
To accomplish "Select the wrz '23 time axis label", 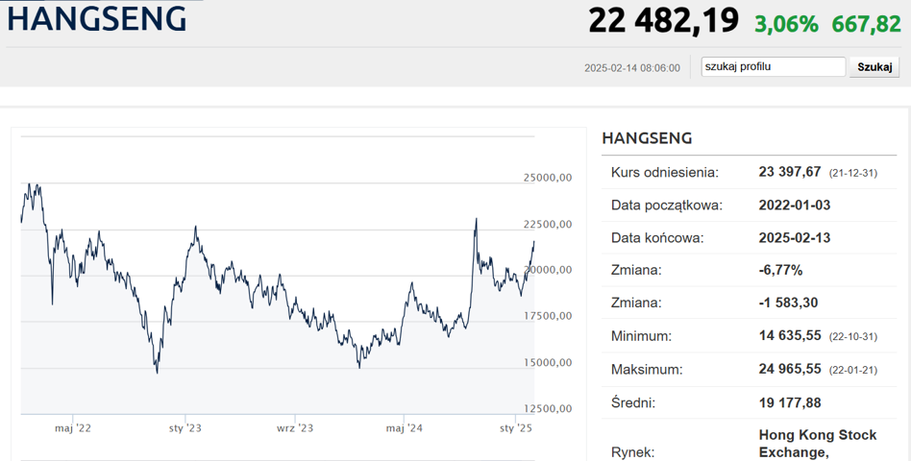I will pos(295,428).
